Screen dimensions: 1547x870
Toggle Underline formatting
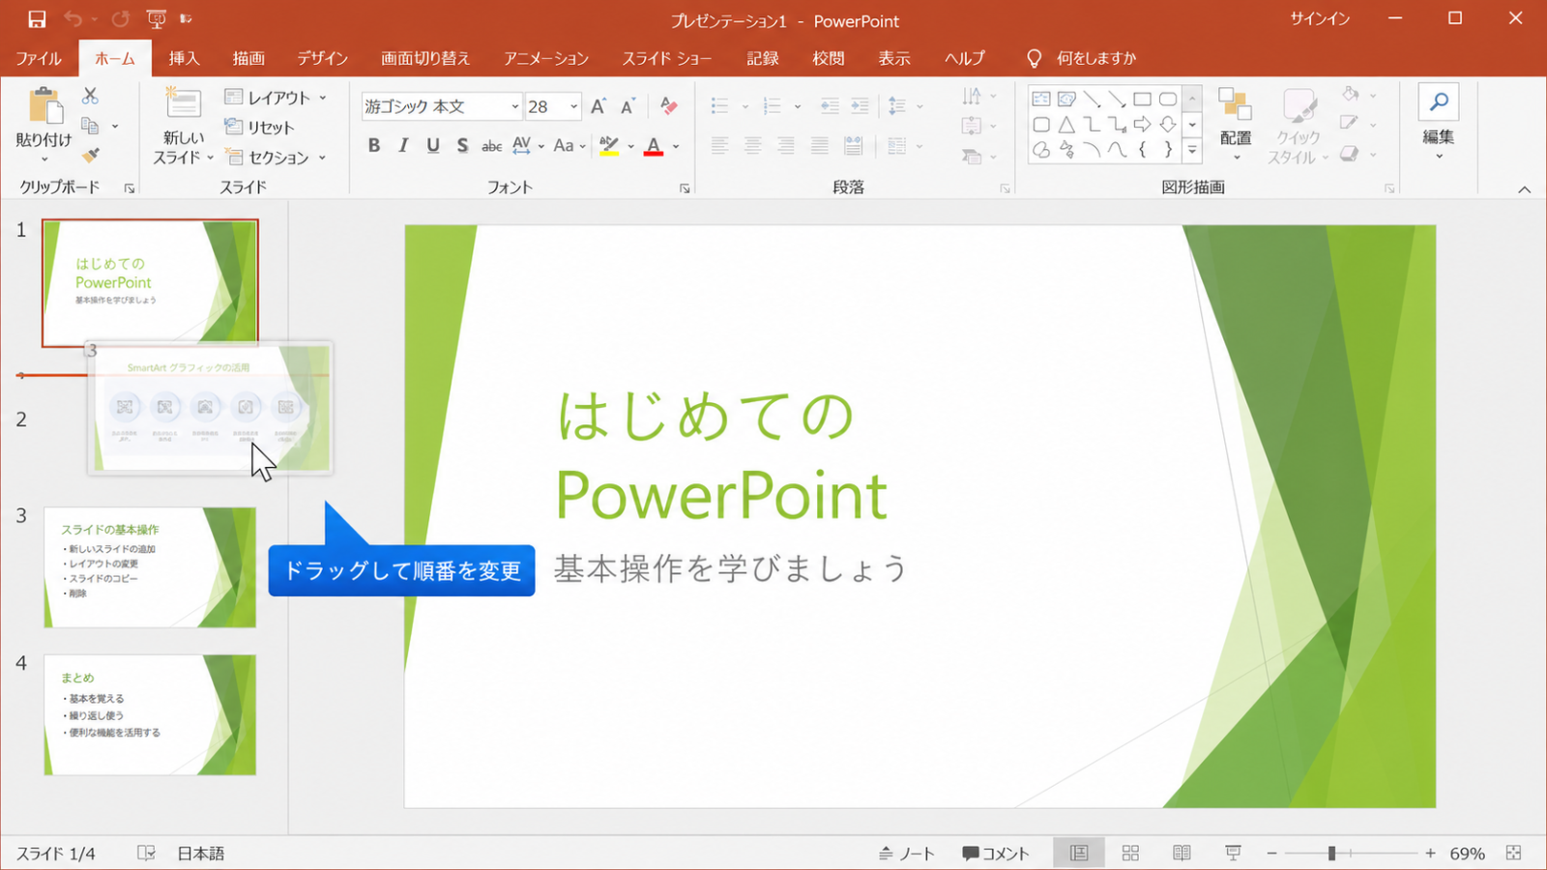pos(433,146)
